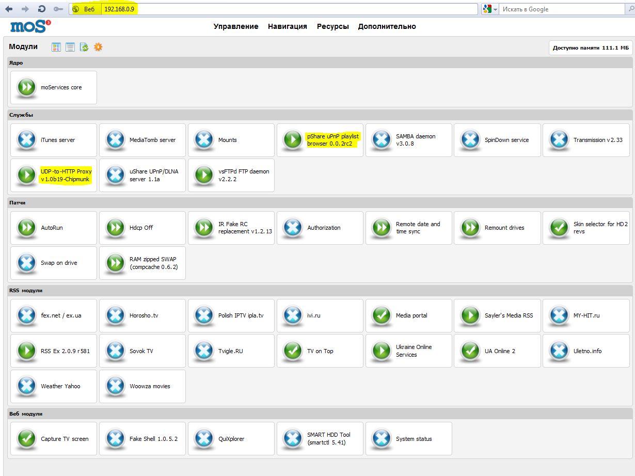Image resolution: width=635 pixels, height=476 pixels.
Task: Click the QuiXplorer module label
Action: coord(231,439)
